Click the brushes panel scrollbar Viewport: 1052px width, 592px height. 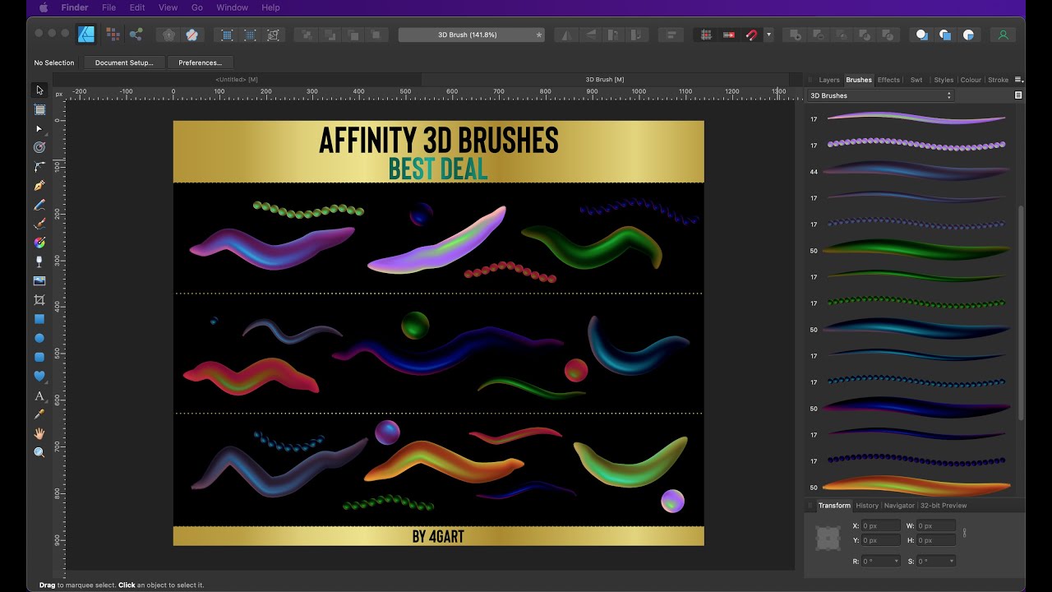click(1022, 312)
